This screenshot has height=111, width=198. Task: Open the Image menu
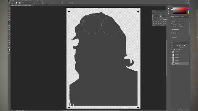pos(16,1)
